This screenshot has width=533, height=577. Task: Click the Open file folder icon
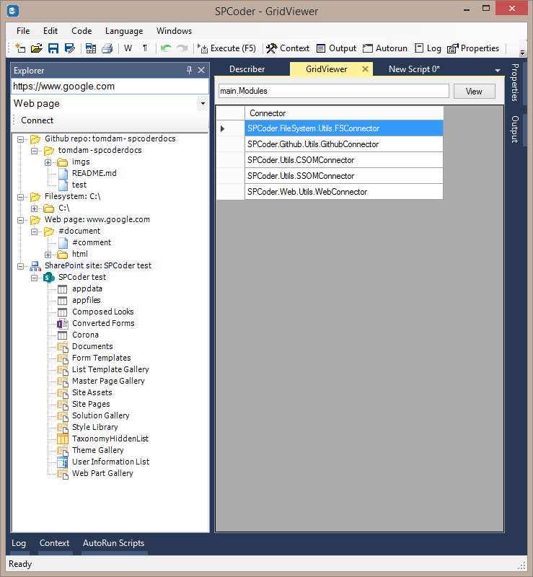click(x=37, y=48)
